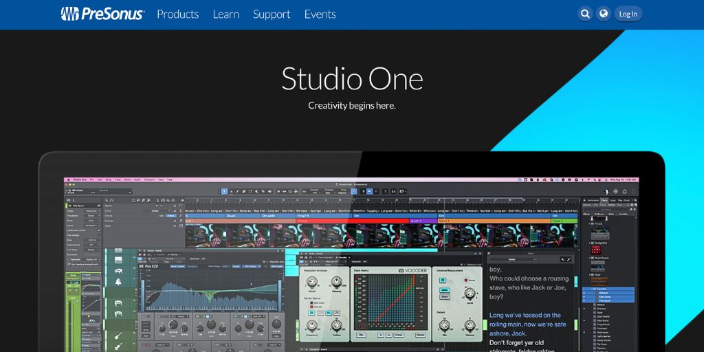Screen dimensions: 704x352
Task: Switch to Loops tab in Browser
Action: [x=613, y=200]
